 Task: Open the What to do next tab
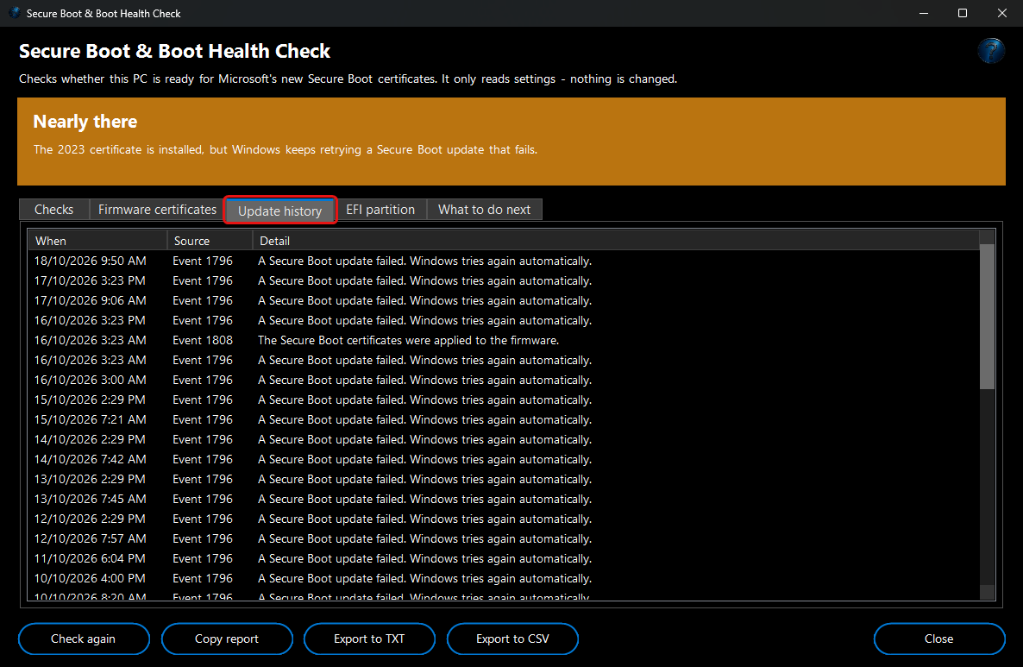(x=484, y=210)
